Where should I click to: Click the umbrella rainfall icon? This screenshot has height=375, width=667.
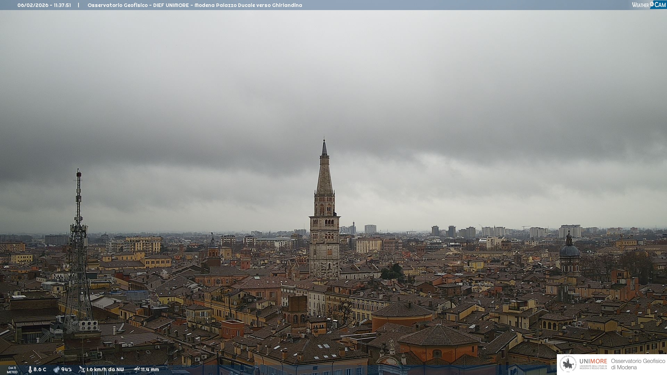[137, 369]
